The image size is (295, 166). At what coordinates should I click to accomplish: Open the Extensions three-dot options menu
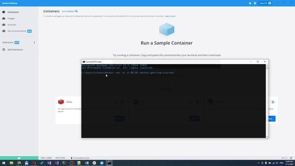point(34,42)
